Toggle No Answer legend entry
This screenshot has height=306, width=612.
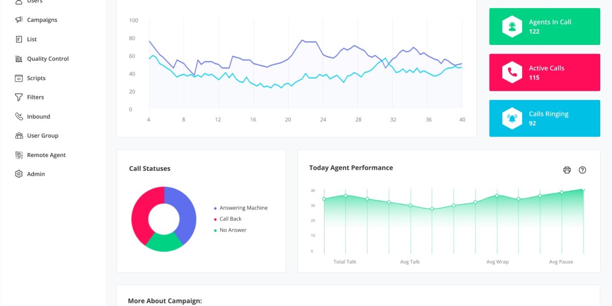[x=233, y=230]
